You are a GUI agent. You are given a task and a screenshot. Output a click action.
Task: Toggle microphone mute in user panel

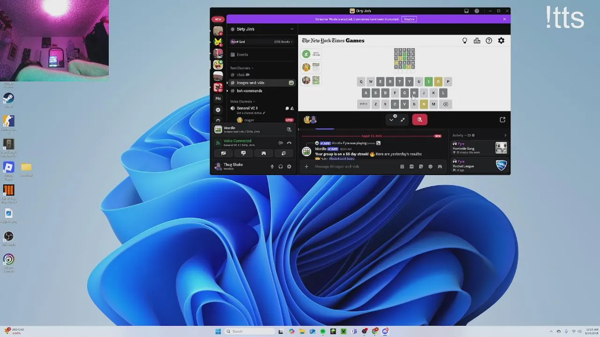272,167
